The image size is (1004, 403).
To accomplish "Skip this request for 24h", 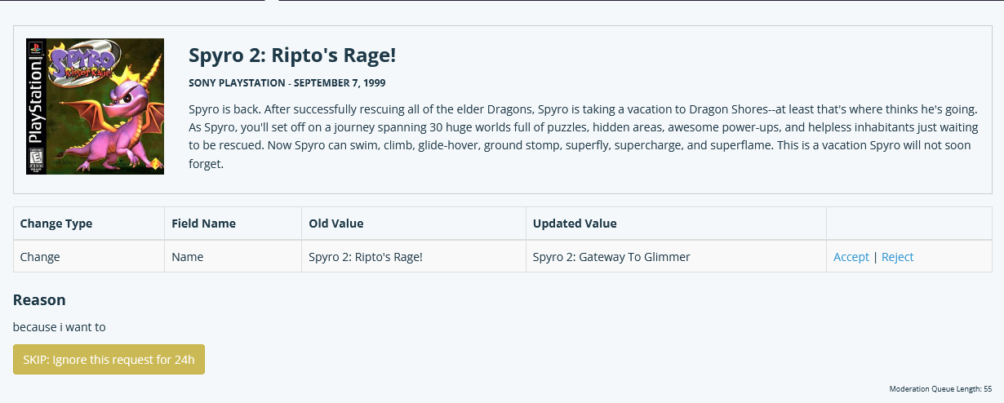I will tap(109, 359).
